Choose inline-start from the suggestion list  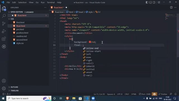point(116,51)
